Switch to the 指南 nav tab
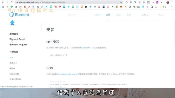Image resolution: width=175 pixels, height=98 pixels. click(98, 15)
